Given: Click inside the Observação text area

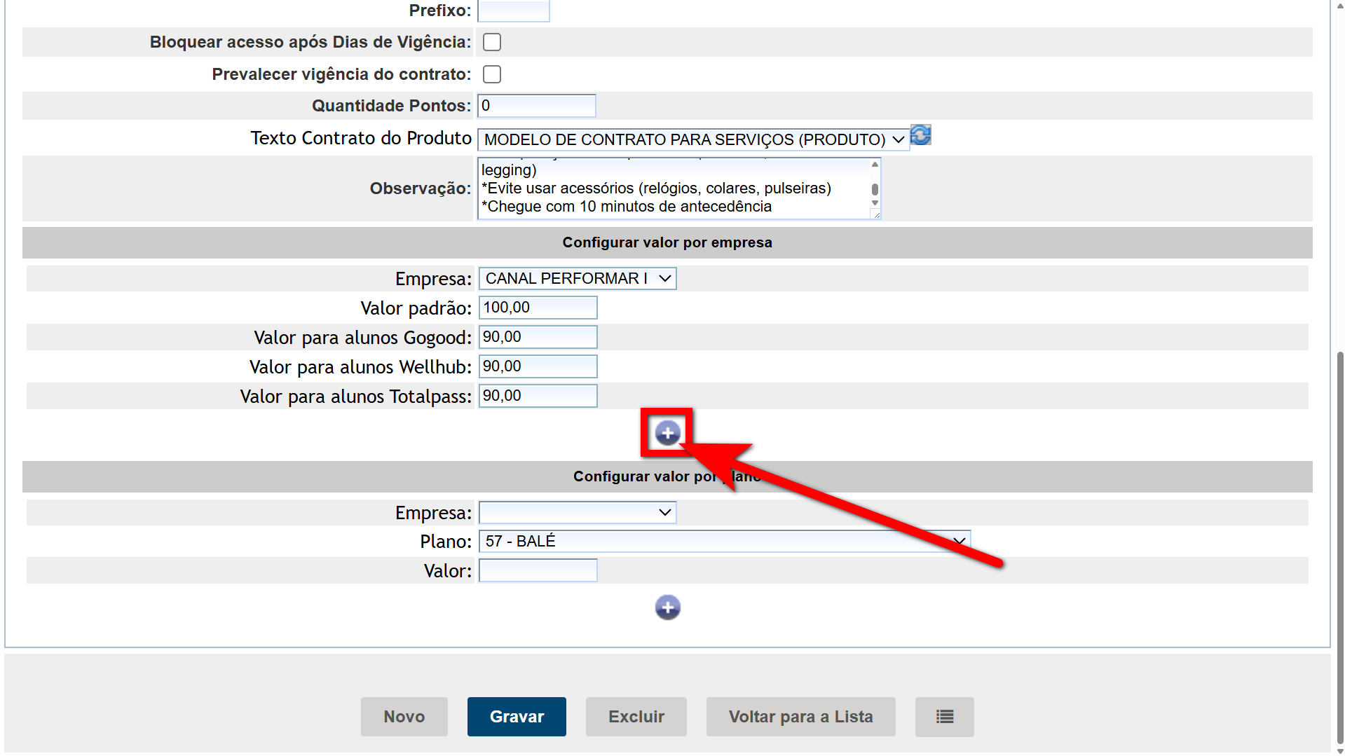Looking at the screenshot, I should (673, 188).
